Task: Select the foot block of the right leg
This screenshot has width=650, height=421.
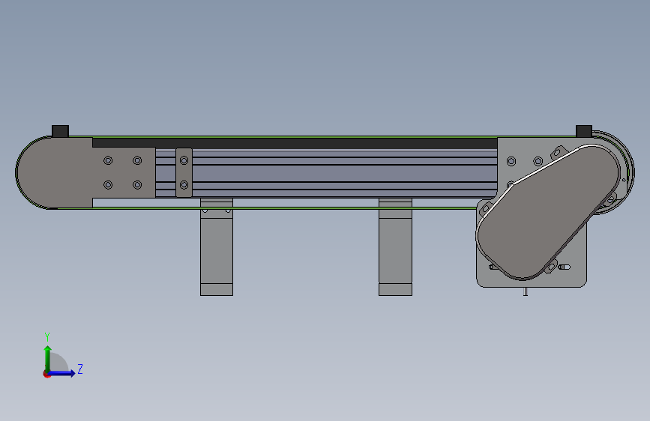Action: (395, 290)
